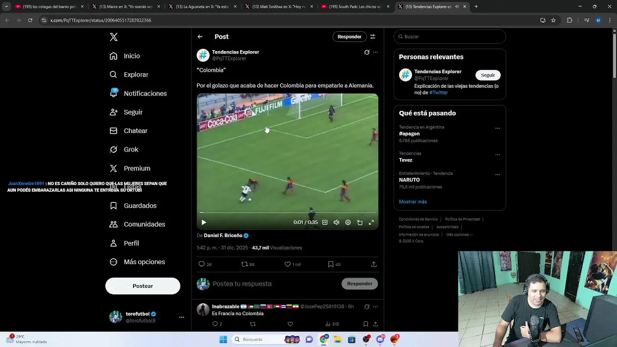This screenshot has width=617, height=347.
Task: Open Discord from the taskbar
Action: click(380, 339)
